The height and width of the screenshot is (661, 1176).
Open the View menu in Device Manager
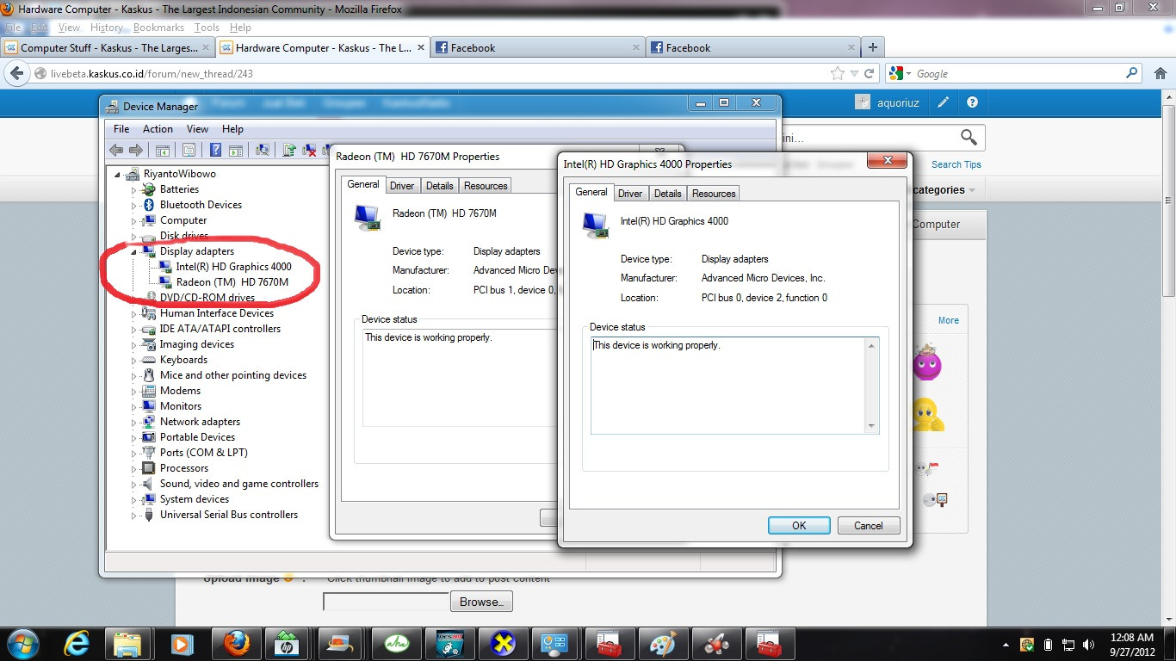[197, 129]
